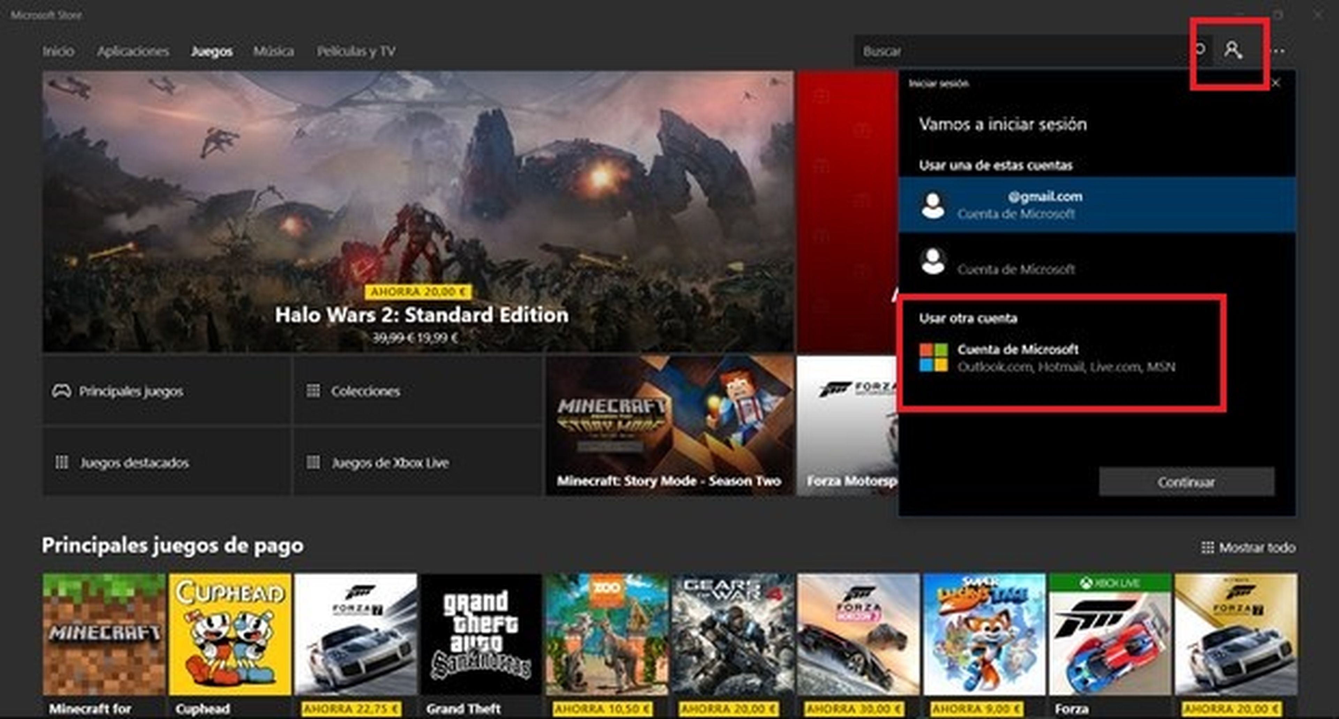Click the grid icon beside Juegos destacados

[x=61, y=462]
